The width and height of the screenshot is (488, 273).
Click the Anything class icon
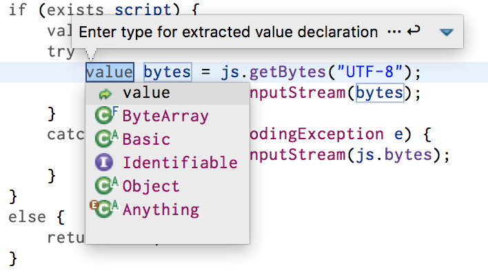tap(104, 209)
